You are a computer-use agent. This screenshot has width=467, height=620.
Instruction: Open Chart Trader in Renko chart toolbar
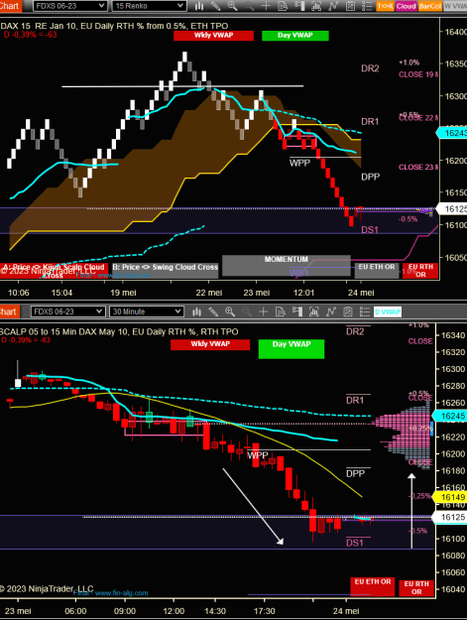point(299,6)
